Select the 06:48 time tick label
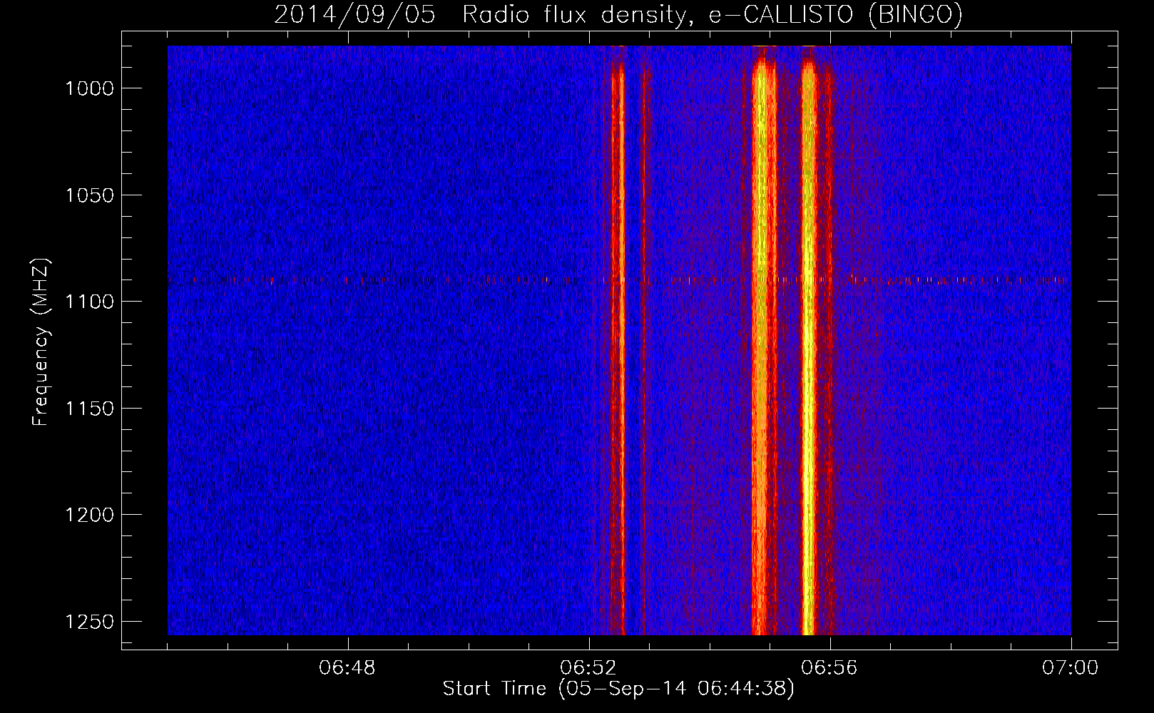This screenshot has width=1154, height=713. 347,668
